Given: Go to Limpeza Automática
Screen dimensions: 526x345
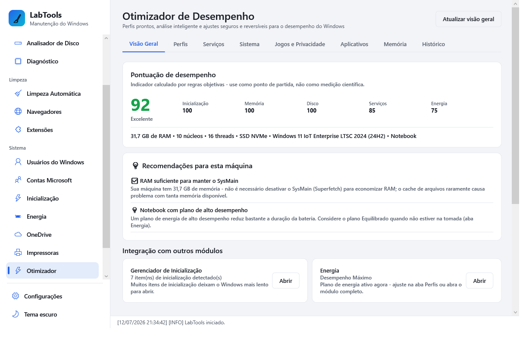Looking at the screenshot, I should pyautogui.click(x=52, y=94).
